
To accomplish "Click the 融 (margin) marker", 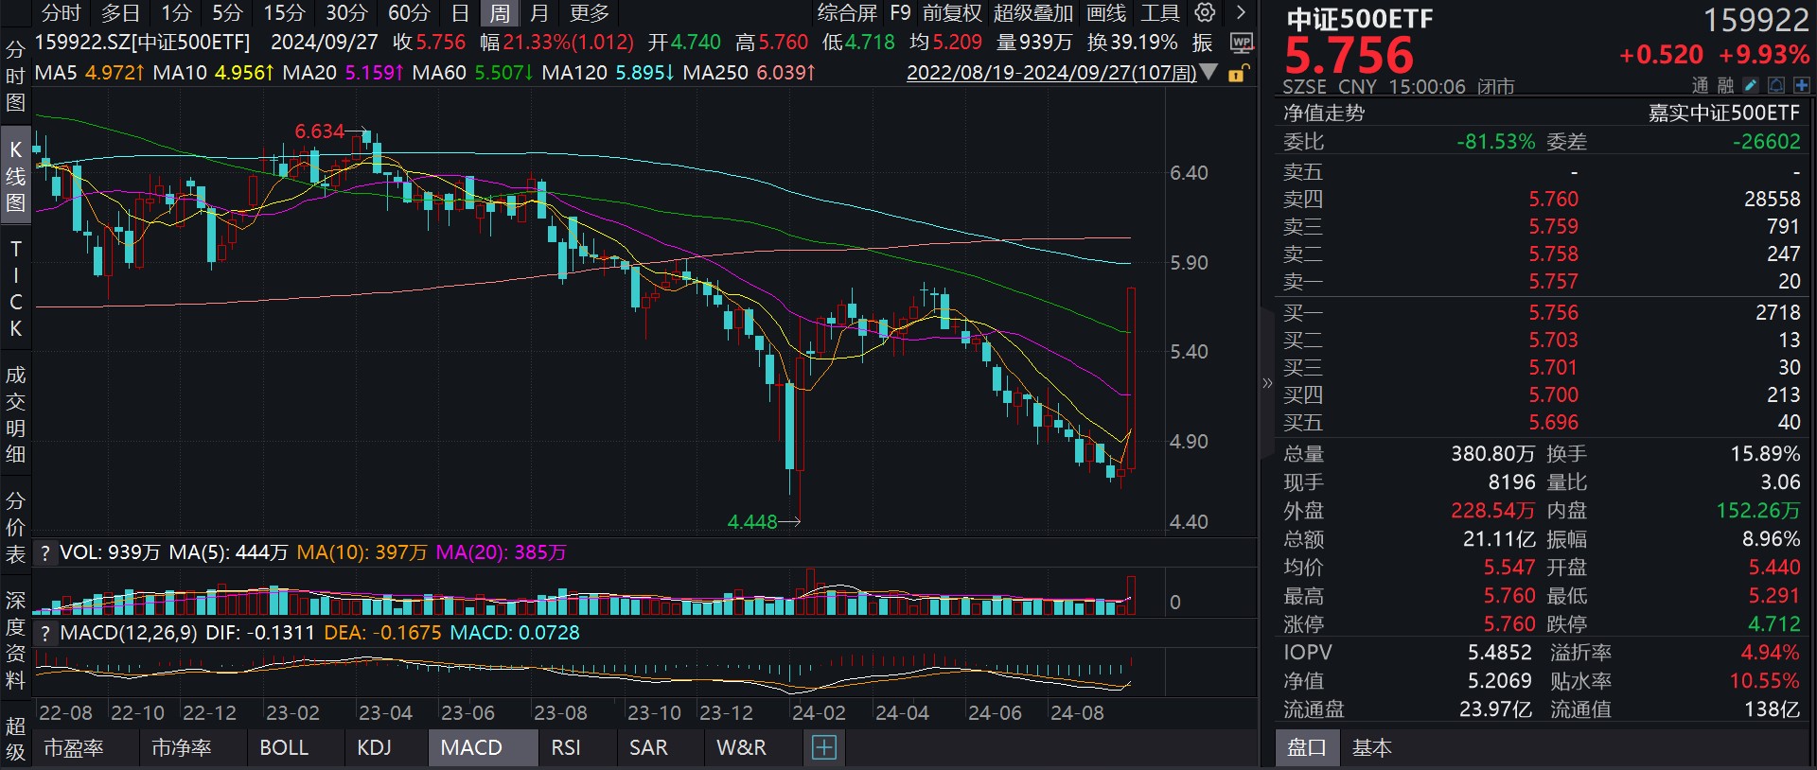I will pyautogui.click(x=1725, y=86).
